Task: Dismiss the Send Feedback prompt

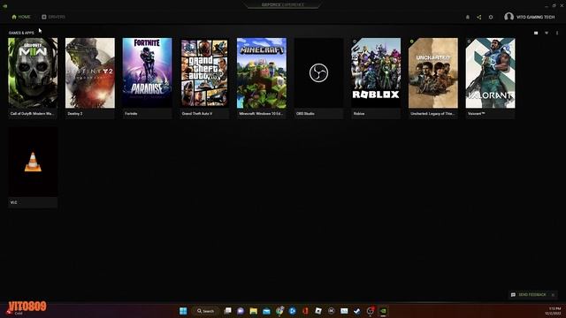Action: (x=553, y=295)
